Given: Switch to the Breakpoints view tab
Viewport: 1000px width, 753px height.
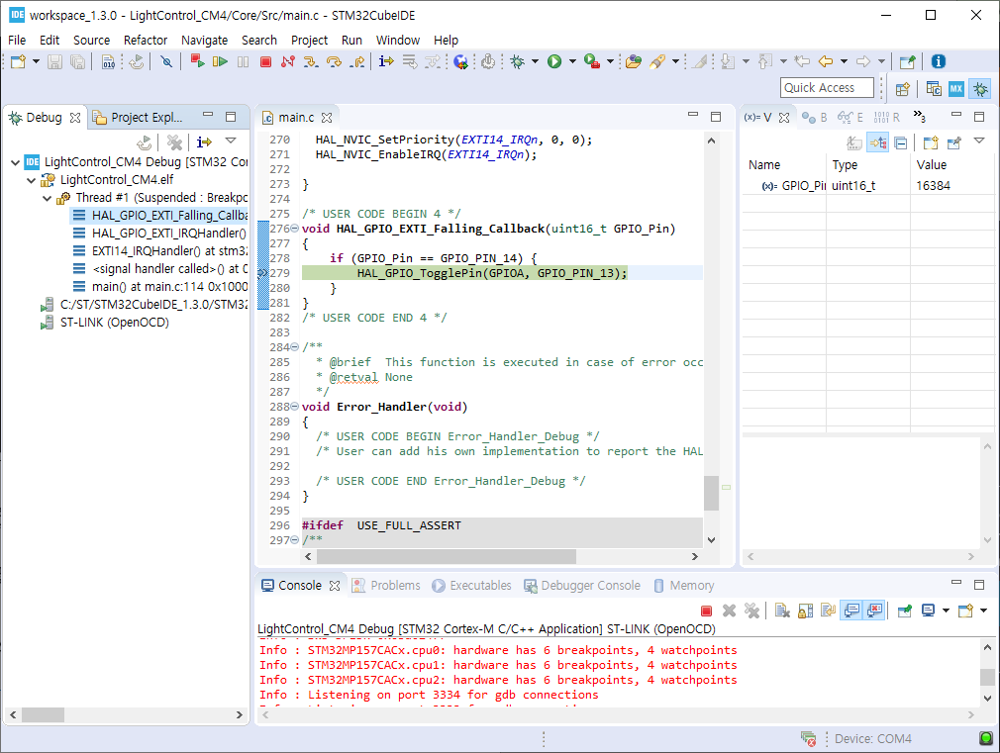Looking at the screenshot, I should pos(815,118).
